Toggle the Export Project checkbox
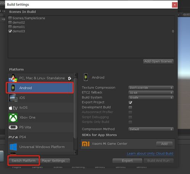This screenshot has width=190, height=174. (x=130, y=102)
